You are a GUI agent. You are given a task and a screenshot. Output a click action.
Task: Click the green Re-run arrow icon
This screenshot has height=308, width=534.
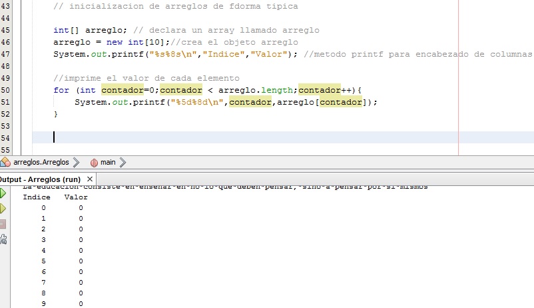click(x=3, y=193)
